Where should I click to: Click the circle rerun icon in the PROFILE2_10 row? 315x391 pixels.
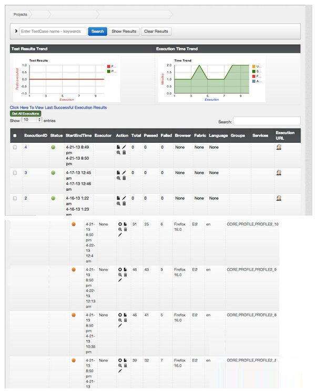[x=120, y=224]
